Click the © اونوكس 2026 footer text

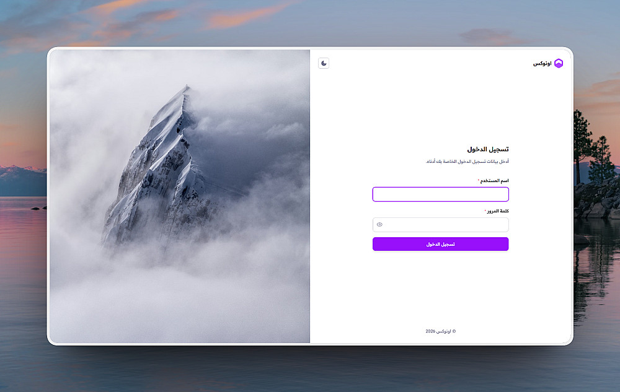[440, 331]
